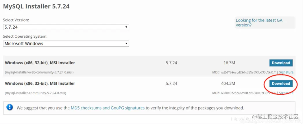Click the arrow on the operating system combo box
This screenshot has height=124, width=303.
coord(126,43)
